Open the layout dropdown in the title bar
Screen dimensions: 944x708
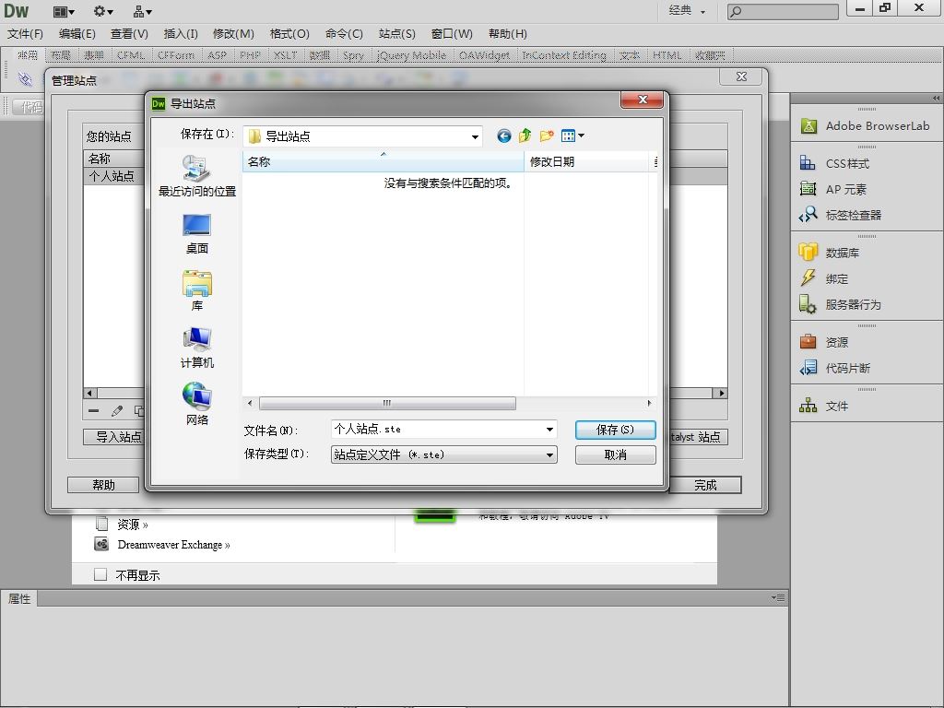point(64,11)
